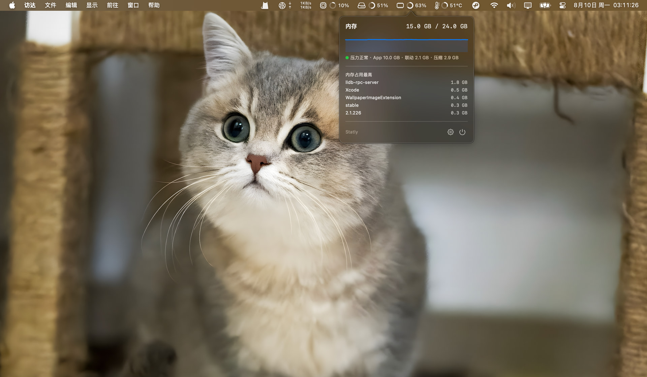Open the 访达 menu
The height and width of the screenshot is (377, 647).
(30, 5)
